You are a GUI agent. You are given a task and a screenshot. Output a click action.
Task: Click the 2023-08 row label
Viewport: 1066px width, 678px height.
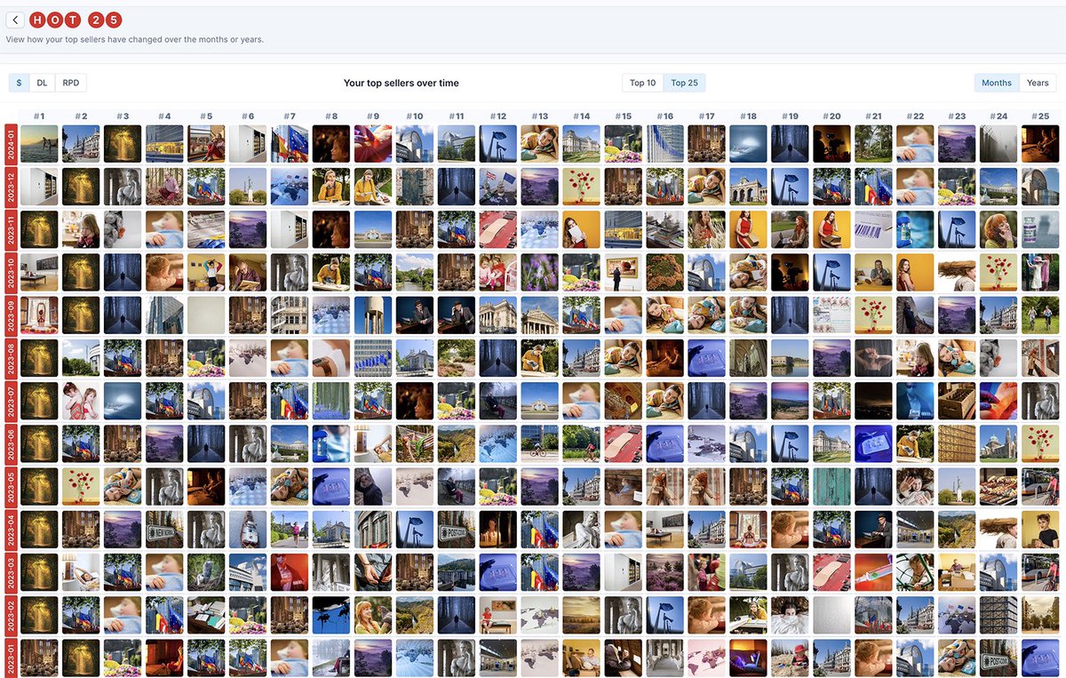click(9, 358)
